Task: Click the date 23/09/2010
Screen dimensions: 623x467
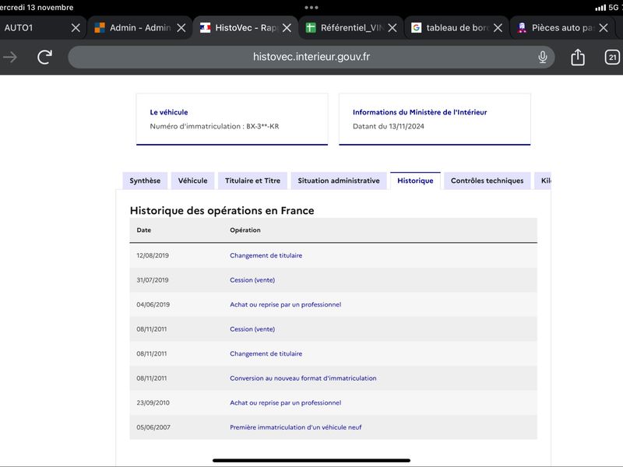Action: (153, 402)
